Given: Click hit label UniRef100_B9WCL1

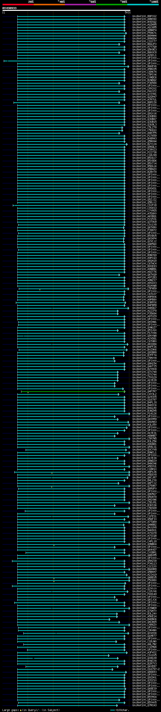Looking at the screenshot, I should coord(144,452).
